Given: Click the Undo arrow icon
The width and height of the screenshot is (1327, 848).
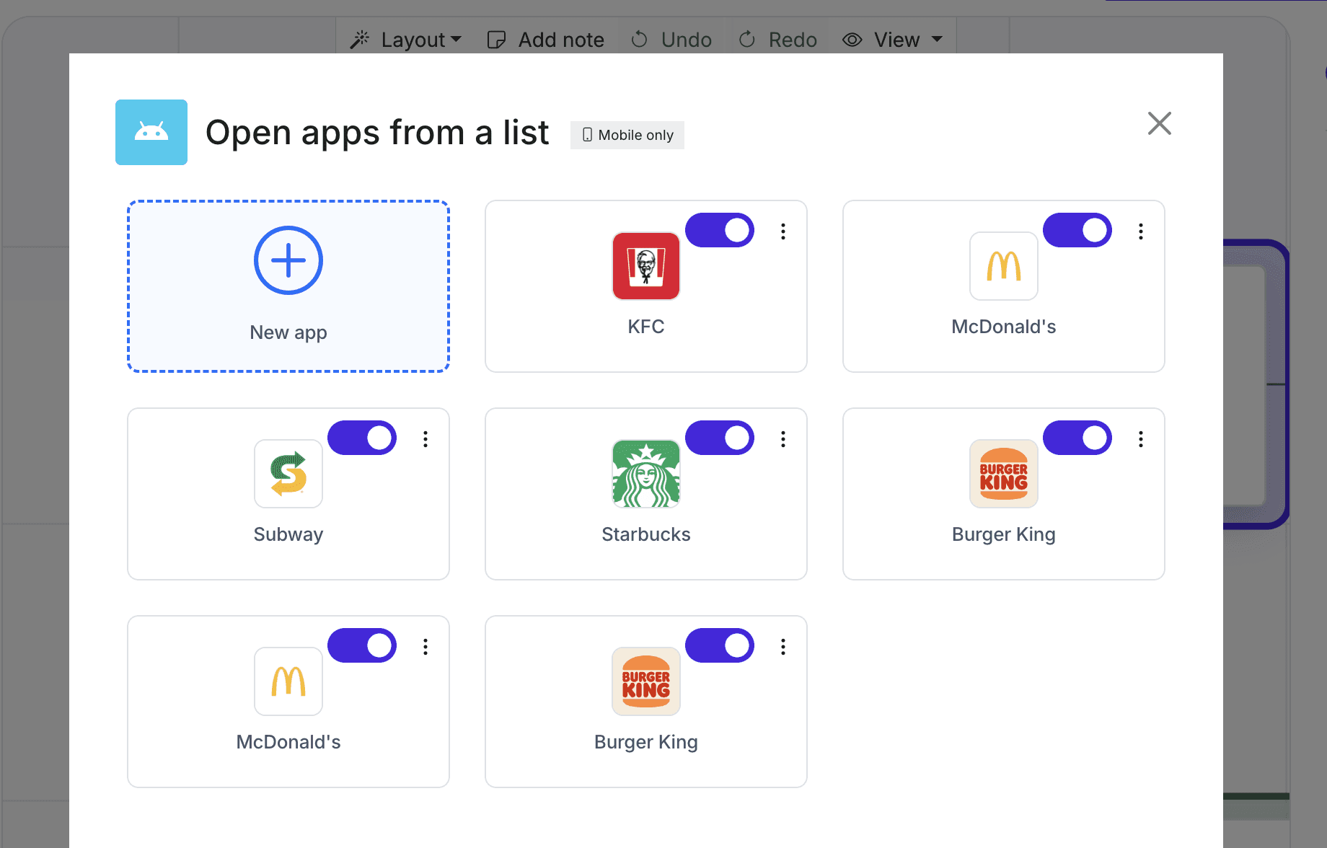Looking at the screenshot, I should point(639,39).
